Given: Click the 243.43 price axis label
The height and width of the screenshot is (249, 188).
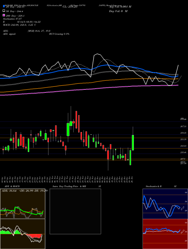Looking at the screenshot, I should [183, 146].
